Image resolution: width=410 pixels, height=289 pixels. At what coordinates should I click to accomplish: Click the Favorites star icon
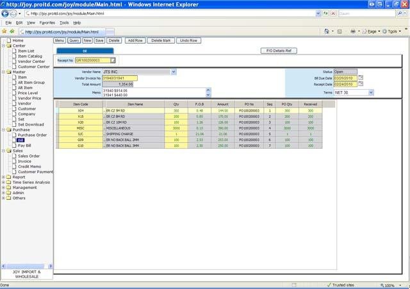point(4,31)
